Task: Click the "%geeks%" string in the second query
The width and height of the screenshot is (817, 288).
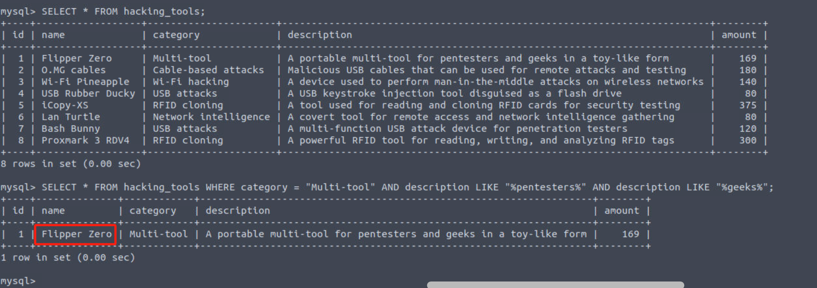Action: tap(741, 187)
